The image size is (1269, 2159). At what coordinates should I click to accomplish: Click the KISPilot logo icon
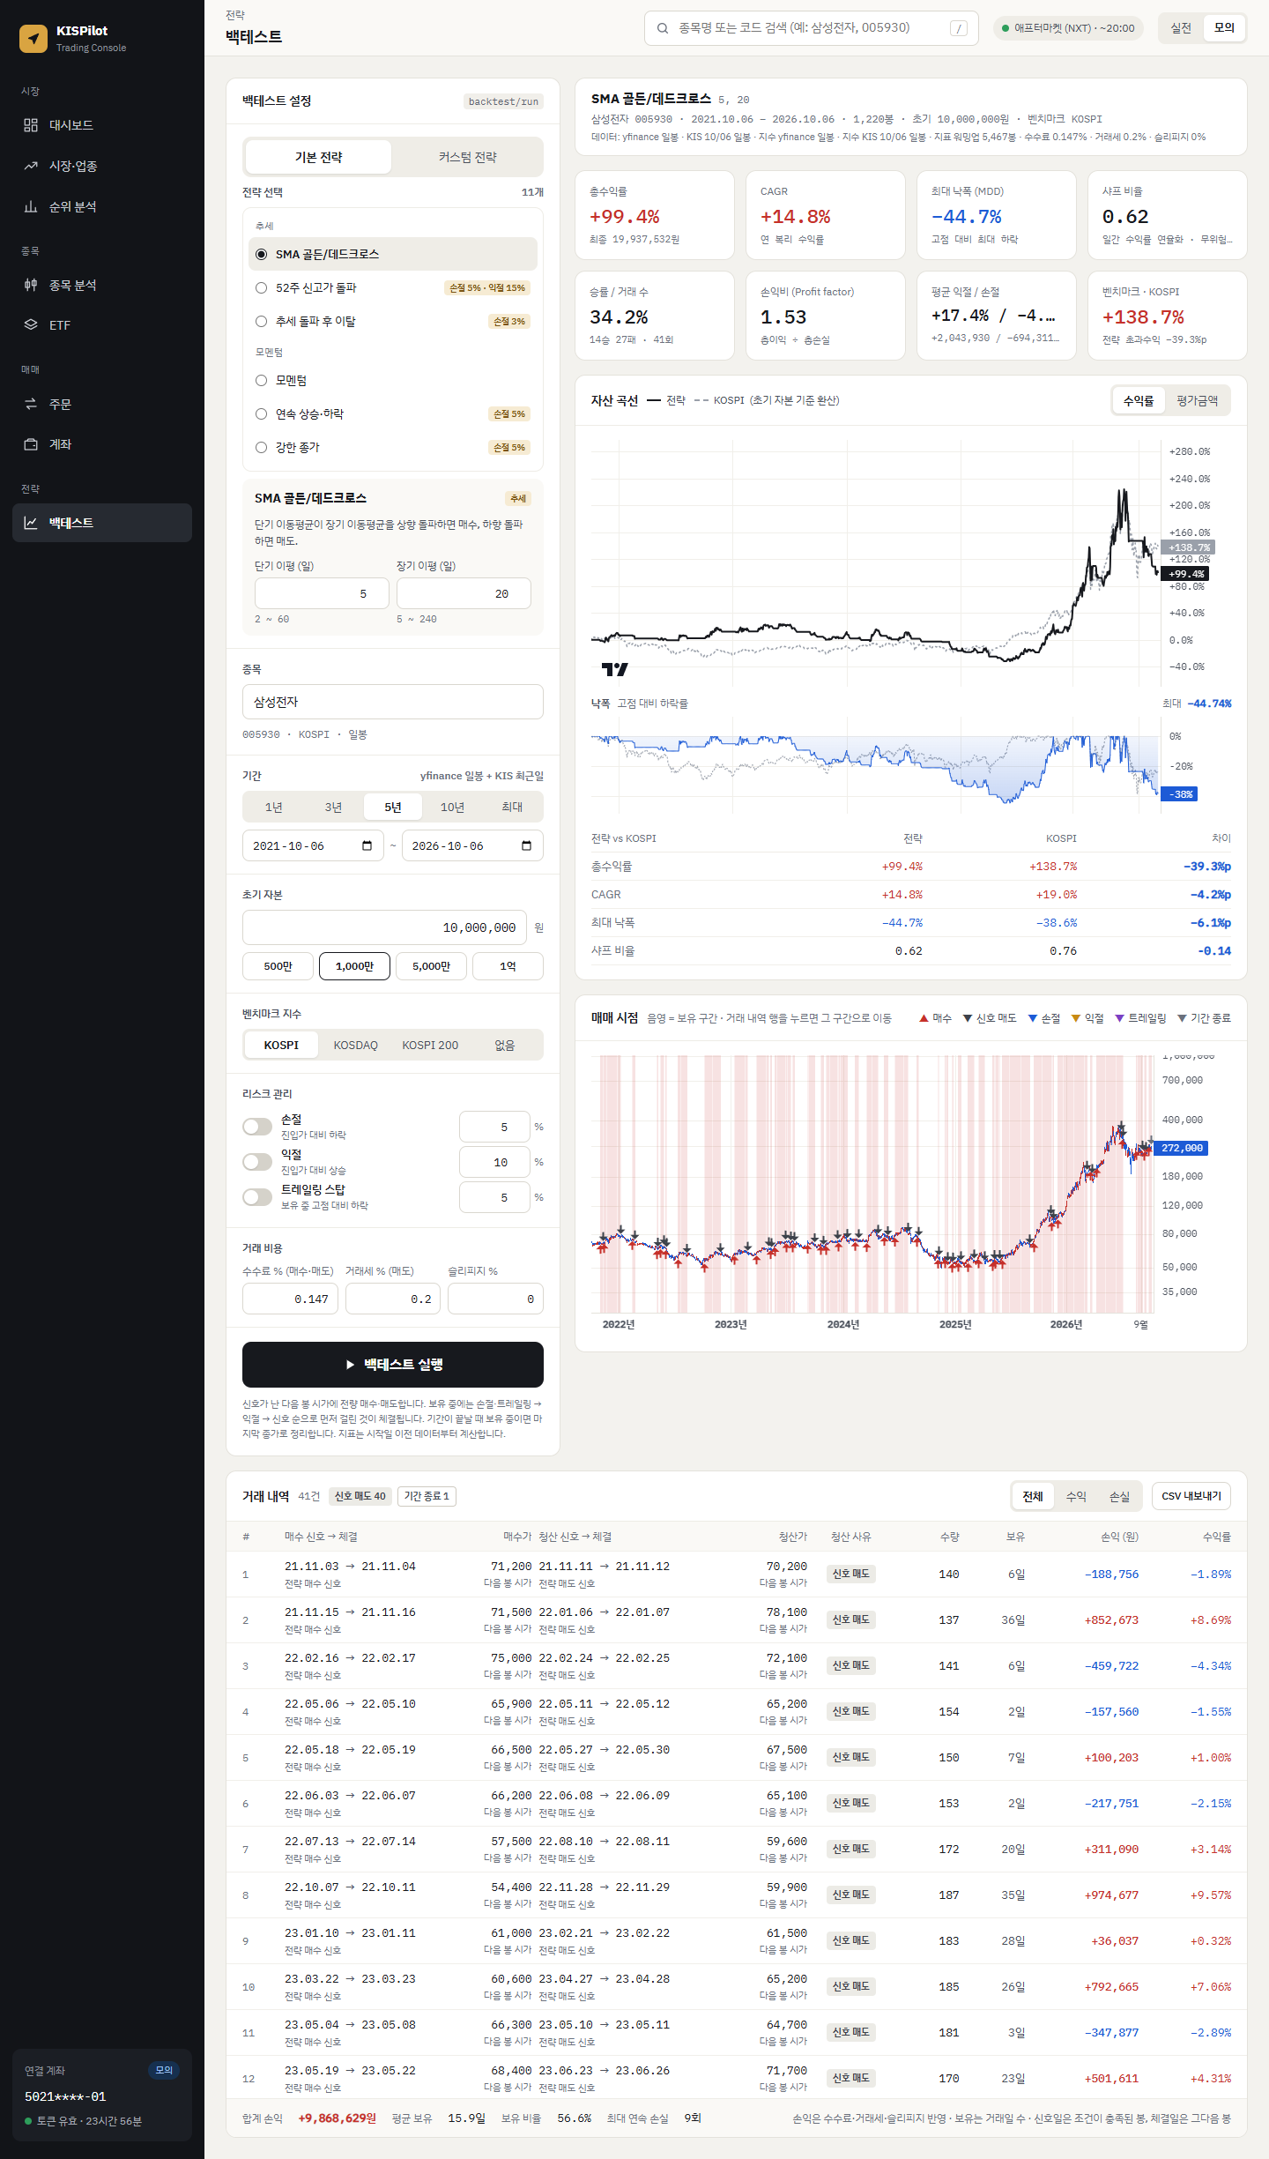pyautogui.click(x=33, y=38)
